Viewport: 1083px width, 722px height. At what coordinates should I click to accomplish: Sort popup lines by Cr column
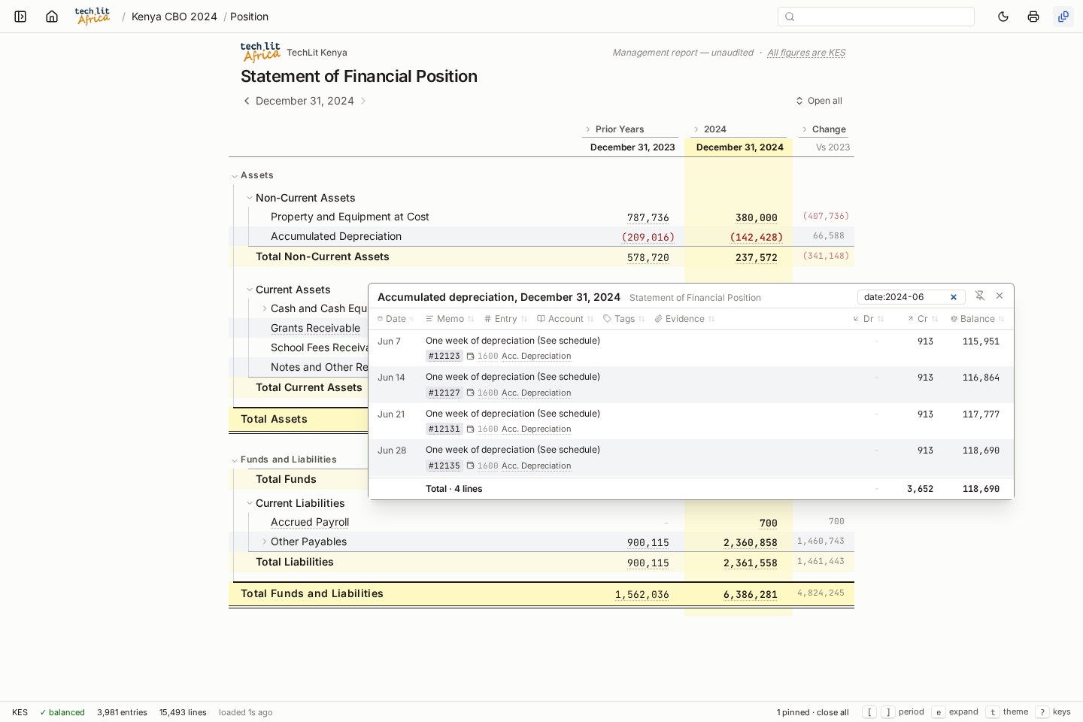(x=923, y=319)
